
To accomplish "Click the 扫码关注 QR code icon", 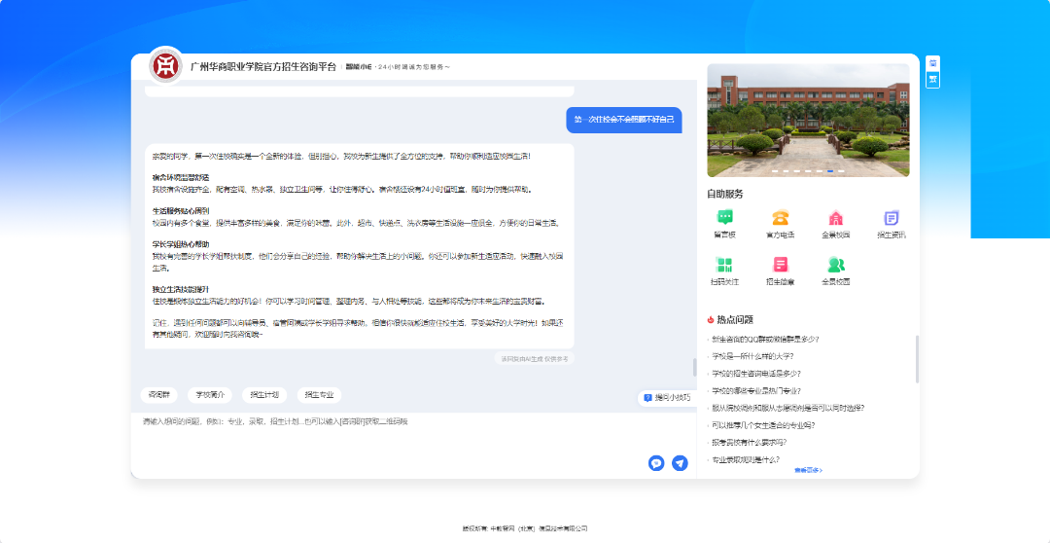I will 724,266.
